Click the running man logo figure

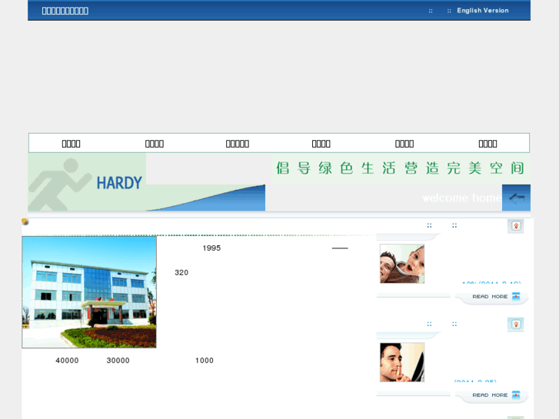(x=59, y=185)
